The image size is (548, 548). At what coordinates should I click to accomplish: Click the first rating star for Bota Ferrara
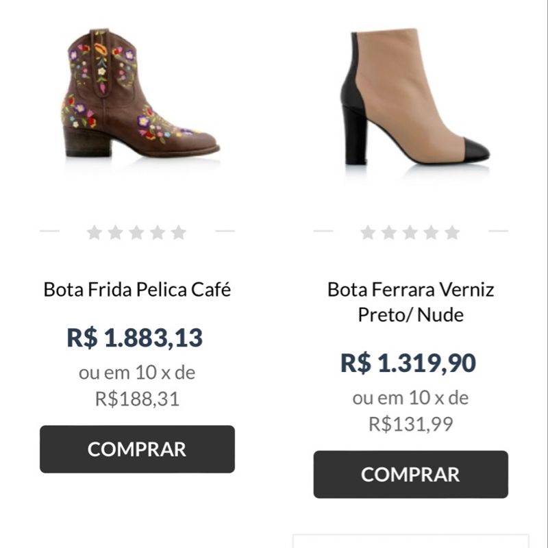click(x=368, y=232)
